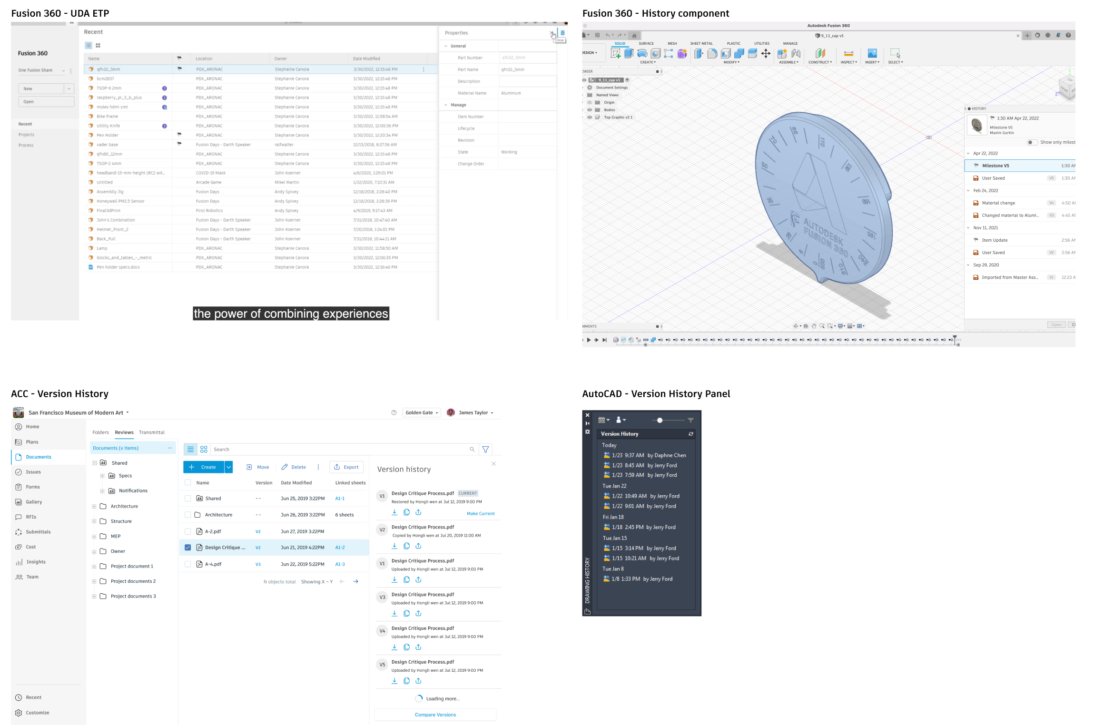The width and height of the screenshot is (1103, 725).
Task: Click the more options dots next to Delete
Action: tap(318, 467)
